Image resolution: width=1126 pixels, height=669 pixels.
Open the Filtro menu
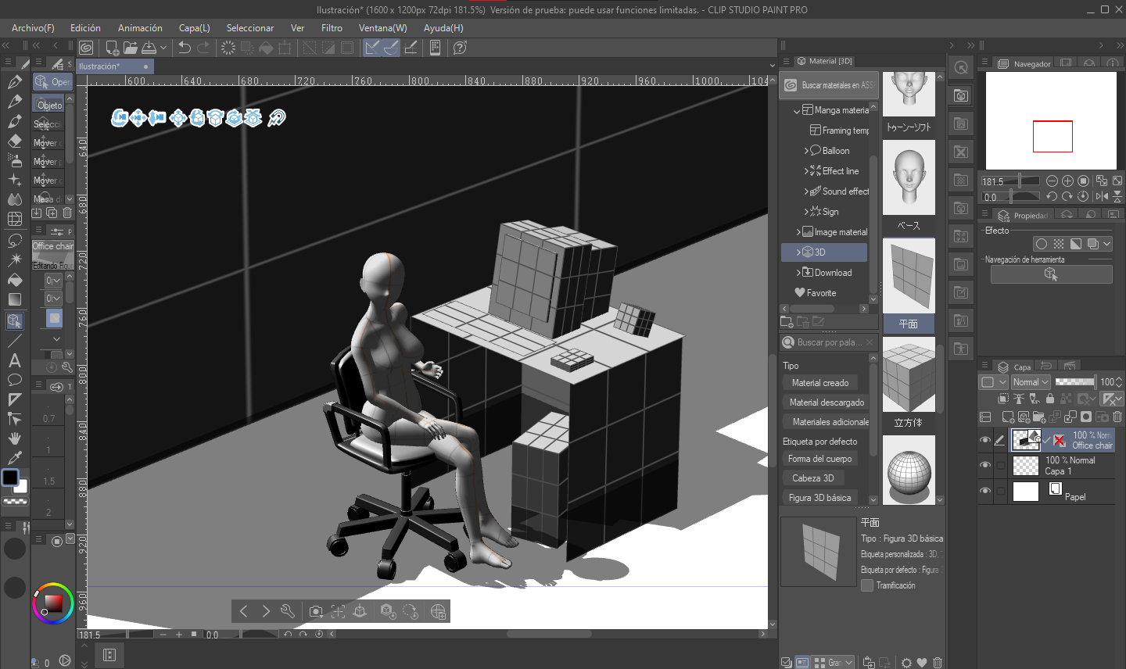click(x=332, y=28)
